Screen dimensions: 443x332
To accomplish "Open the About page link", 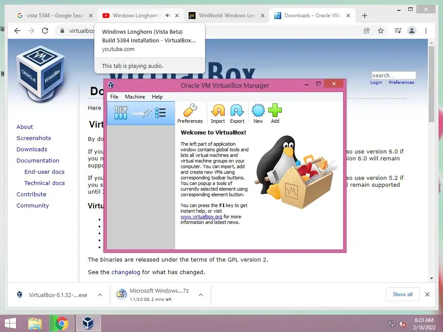I will (25, 127).
